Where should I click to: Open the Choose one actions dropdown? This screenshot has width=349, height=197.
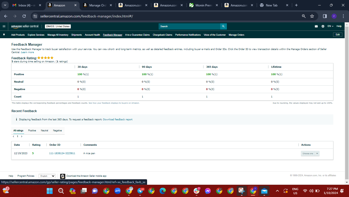click(310, 153)
